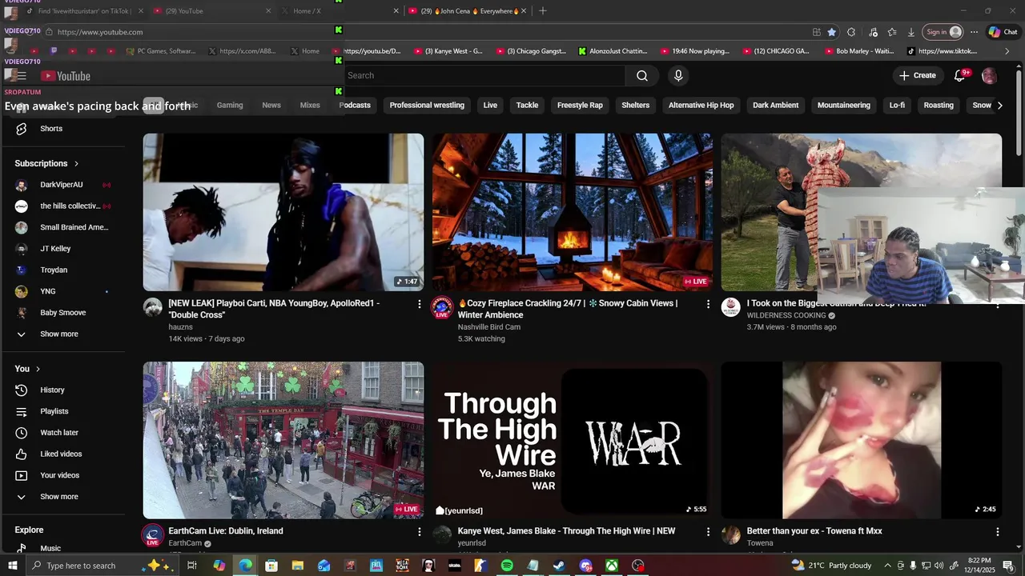
Task: Select the Lo-fi category chip
Action: click(897, 106)
